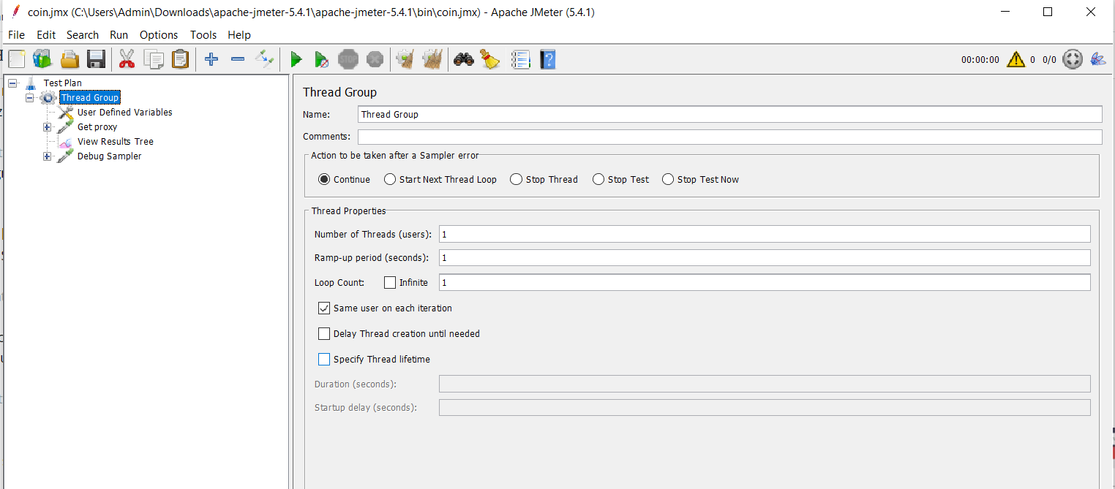
Task: Click the Shutdown threads toolbar icon
Action: [375, 59]
